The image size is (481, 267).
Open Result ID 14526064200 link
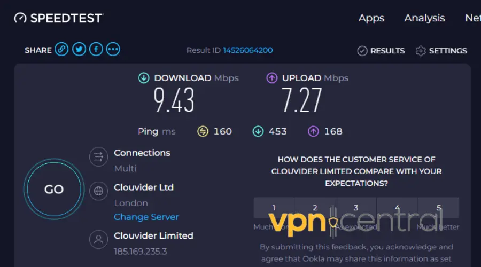point(247,50)
